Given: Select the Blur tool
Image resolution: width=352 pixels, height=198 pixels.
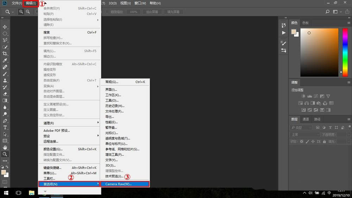Looking at the screenshot, I should click(x=5, y=107).
